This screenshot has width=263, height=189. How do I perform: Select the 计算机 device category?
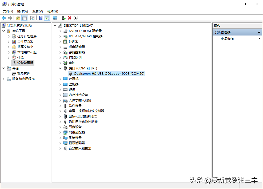click(x=73, y=79)
